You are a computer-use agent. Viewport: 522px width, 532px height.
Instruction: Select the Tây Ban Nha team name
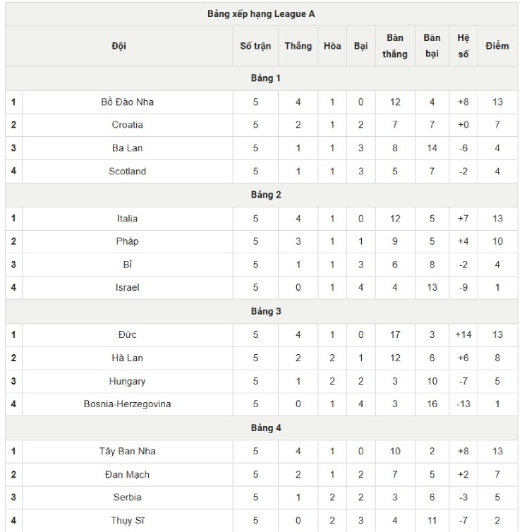pyautogui.click(x=127, y=451)
